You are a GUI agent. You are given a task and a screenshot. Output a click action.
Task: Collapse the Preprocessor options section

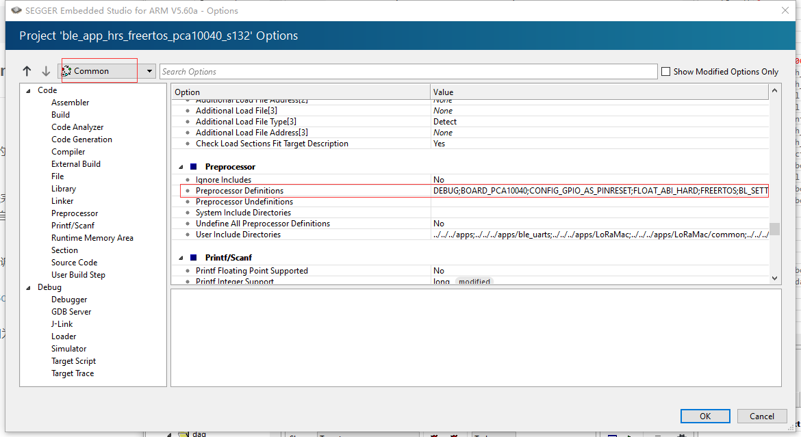[181, 166]
